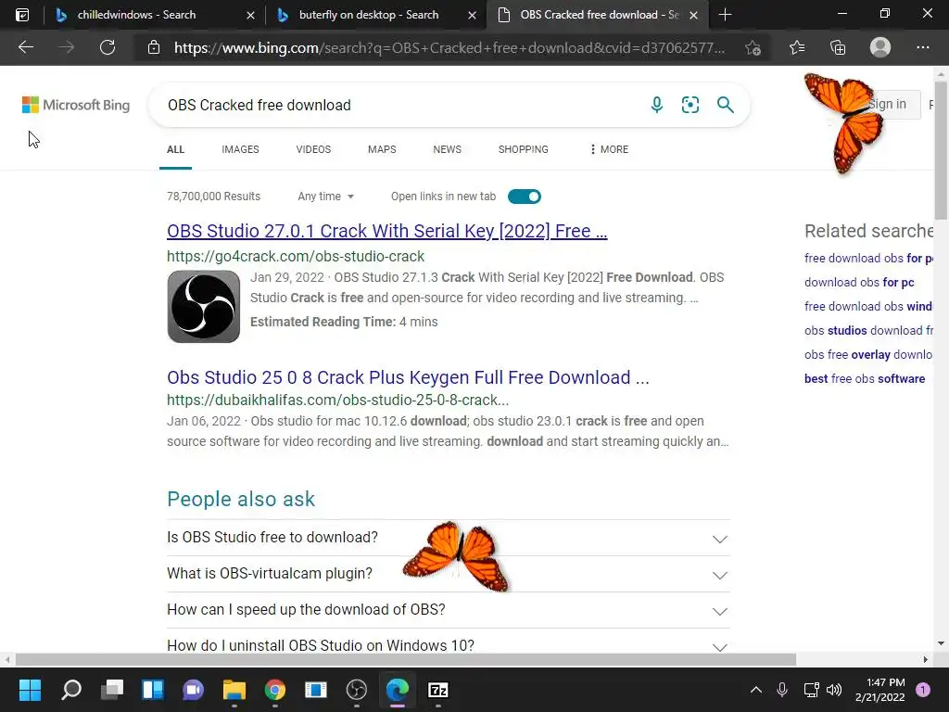Click OBS logo thumbnail in first result
This screenshot has height=712, width=949.
coord(203,306)
